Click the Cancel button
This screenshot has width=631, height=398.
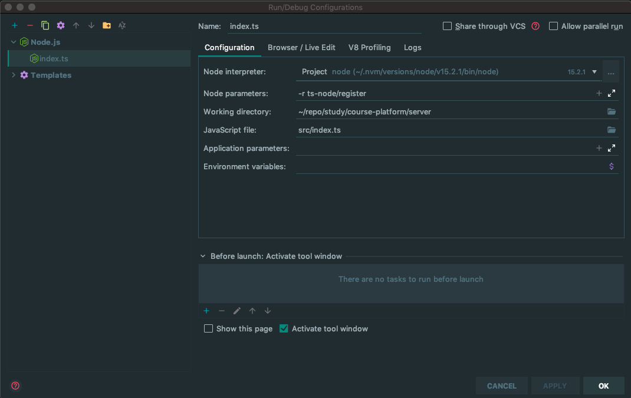point(501,386)
